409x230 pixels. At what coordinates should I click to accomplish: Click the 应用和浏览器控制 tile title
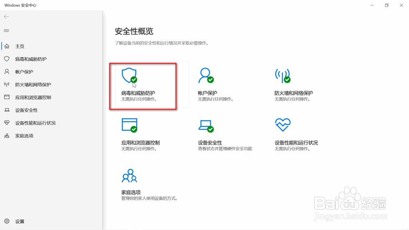click(x=140, y=143)
